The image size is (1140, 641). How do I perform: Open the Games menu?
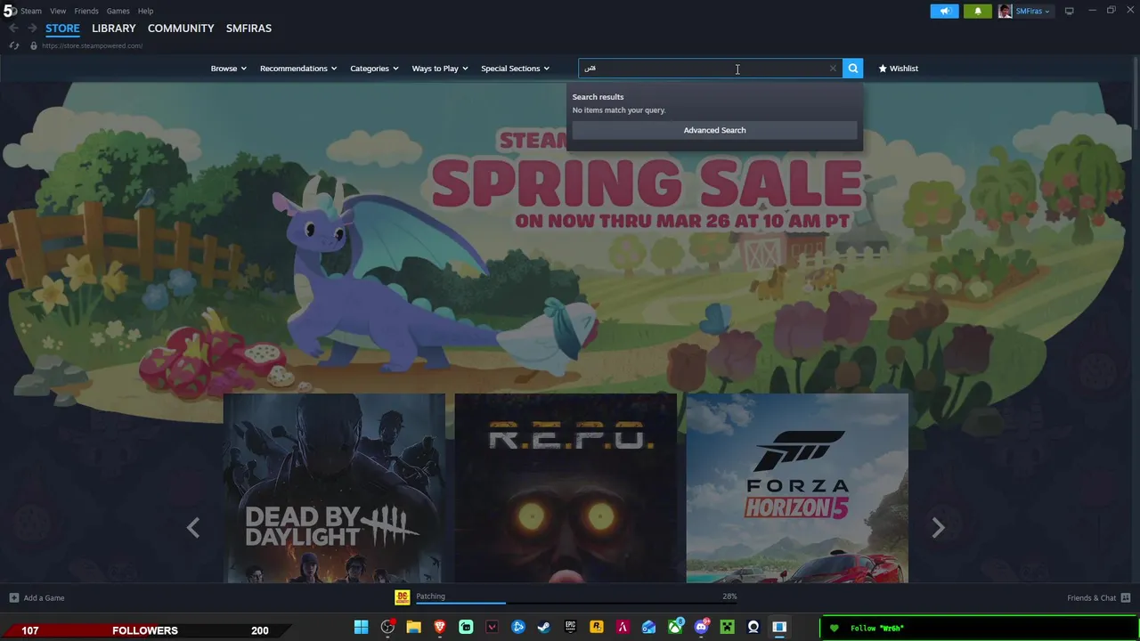pyautogui.click(x=118, y=11)
